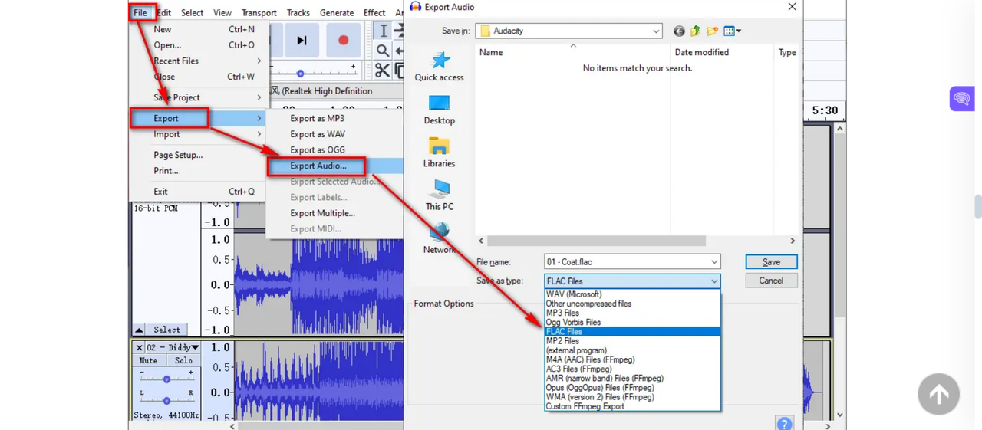Adjust the 02 - Diddy pan slider
The width and height of the screenshot is (982, 430).
166,400
